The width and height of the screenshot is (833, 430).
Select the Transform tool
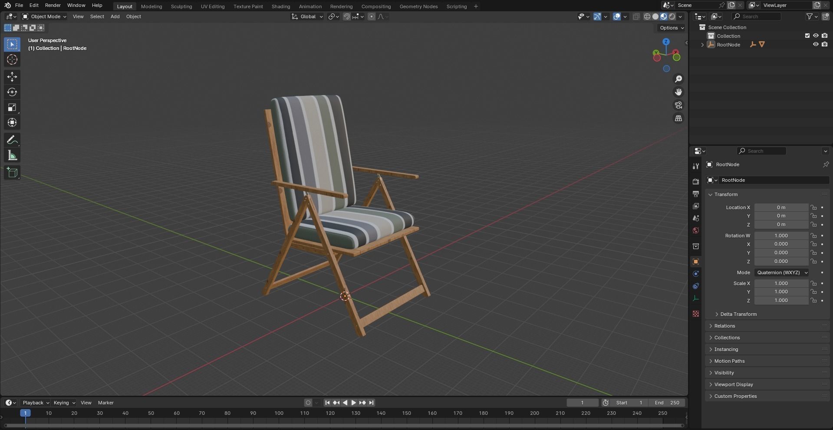pos(12,122)
